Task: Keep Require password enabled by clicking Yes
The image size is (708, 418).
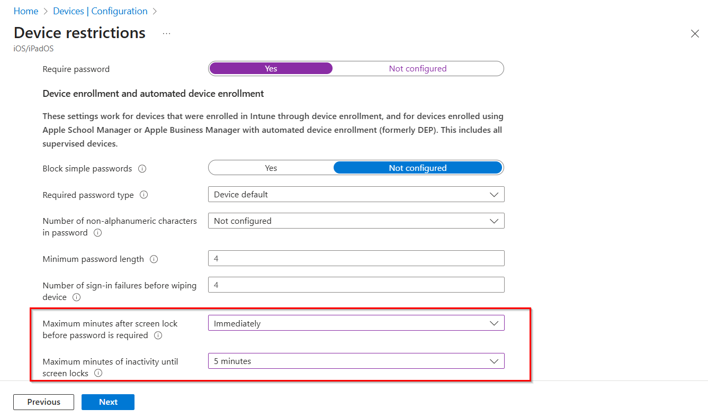Action: (x=271, y=68)
